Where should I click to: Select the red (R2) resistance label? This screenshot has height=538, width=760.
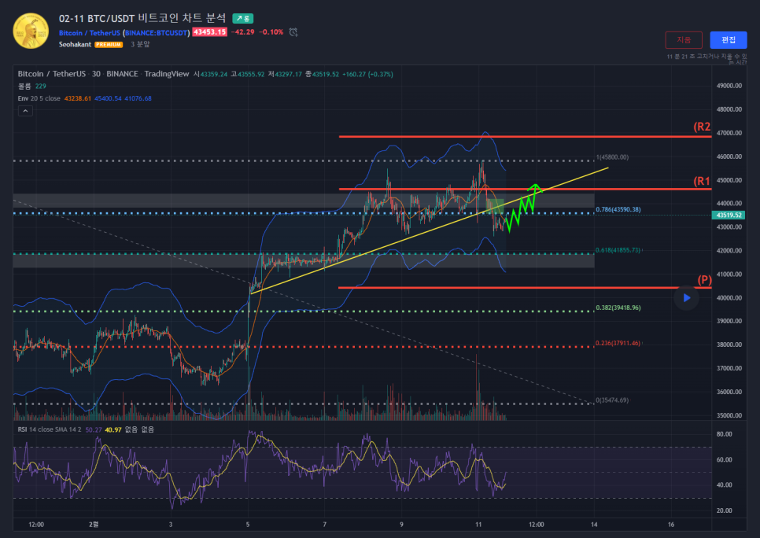(702, 127)
